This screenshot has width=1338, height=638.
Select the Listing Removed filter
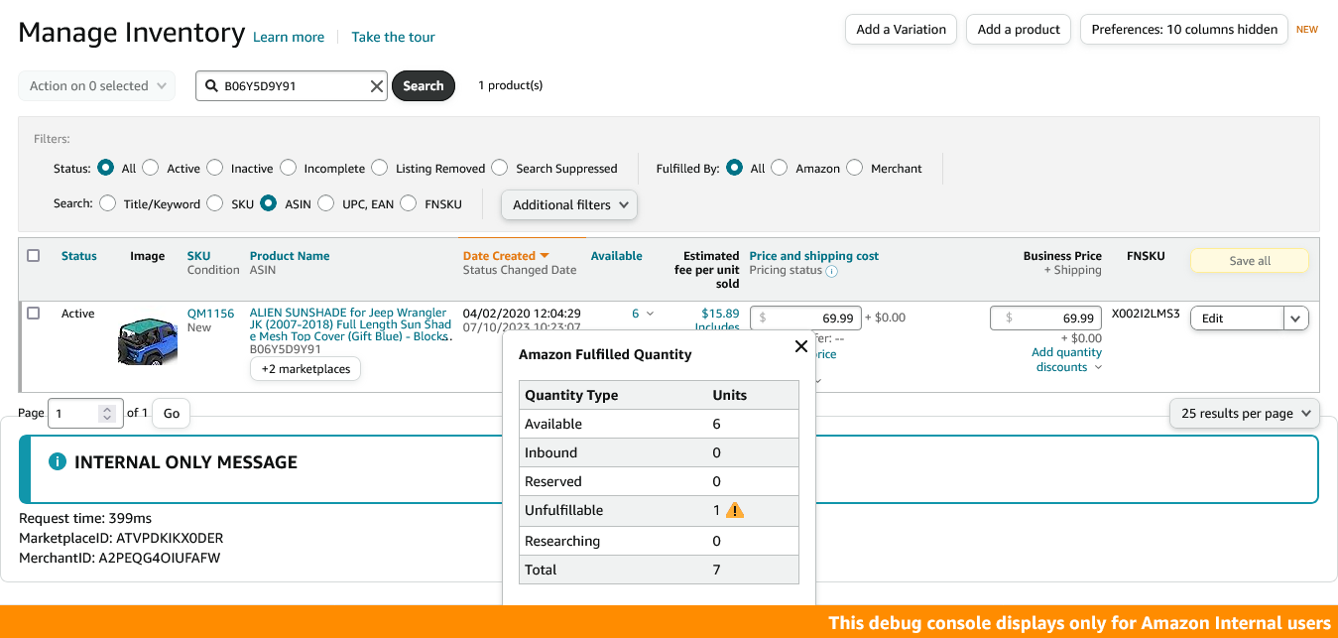click(x=379, y=168)
